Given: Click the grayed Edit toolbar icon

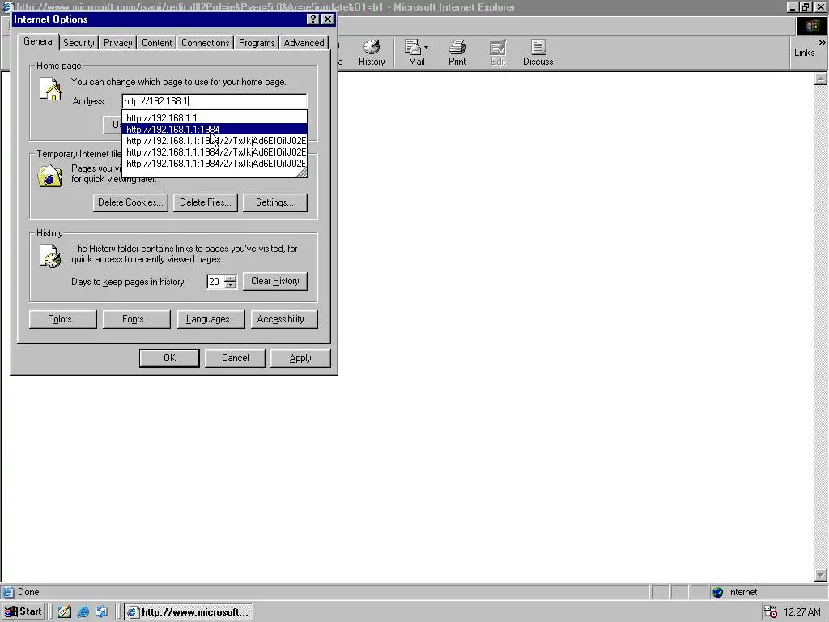Looking at the screenshot, I should 498,53.
